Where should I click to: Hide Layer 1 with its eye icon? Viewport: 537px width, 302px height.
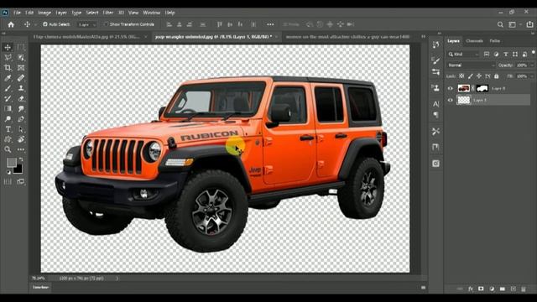coord(450,100)
